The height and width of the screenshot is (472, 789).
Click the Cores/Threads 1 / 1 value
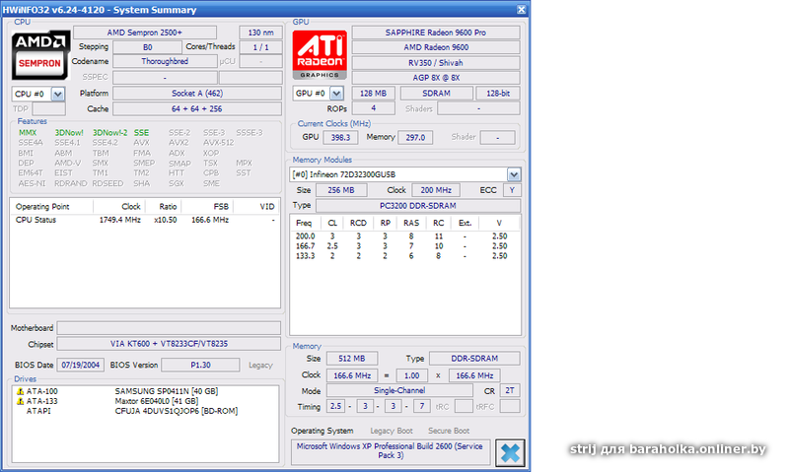pos(260,47)
